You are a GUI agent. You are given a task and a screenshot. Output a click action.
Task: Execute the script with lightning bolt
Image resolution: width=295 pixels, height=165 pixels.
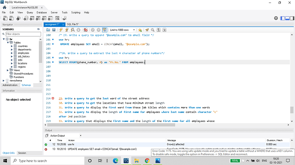click(x=61, y=30)
